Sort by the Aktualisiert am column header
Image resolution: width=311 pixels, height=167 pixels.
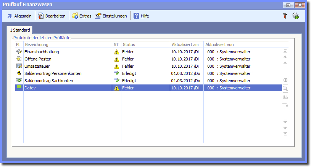[185, 45]
